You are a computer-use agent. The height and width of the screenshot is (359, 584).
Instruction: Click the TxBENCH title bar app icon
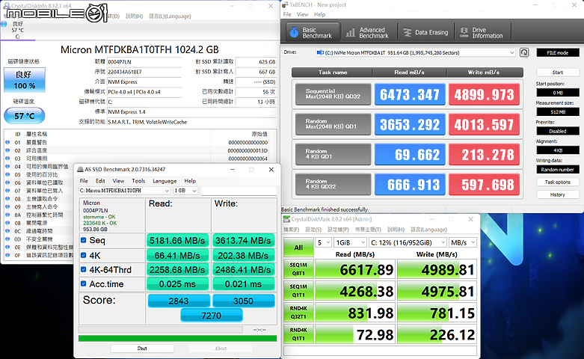click(x=285, y=4)
